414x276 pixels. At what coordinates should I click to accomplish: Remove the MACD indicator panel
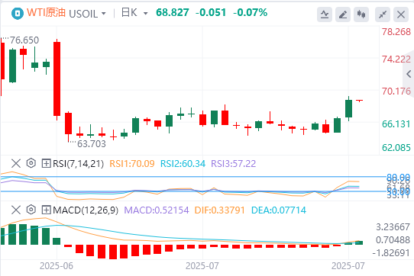click(x=16, y=210)
